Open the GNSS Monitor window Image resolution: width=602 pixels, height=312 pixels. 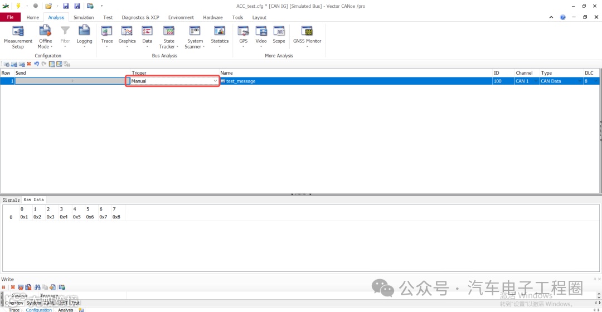[307, 37]
